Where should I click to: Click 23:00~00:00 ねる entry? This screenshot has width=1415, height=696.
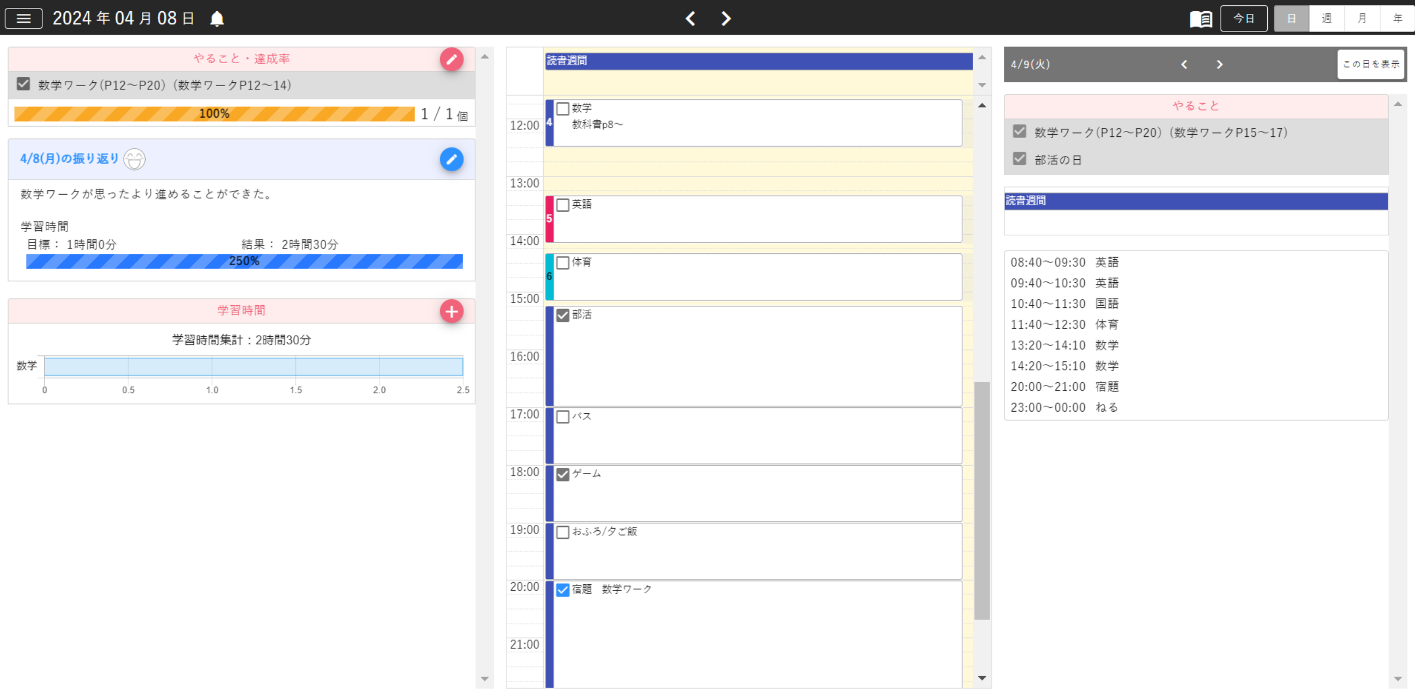[1064, 408]
